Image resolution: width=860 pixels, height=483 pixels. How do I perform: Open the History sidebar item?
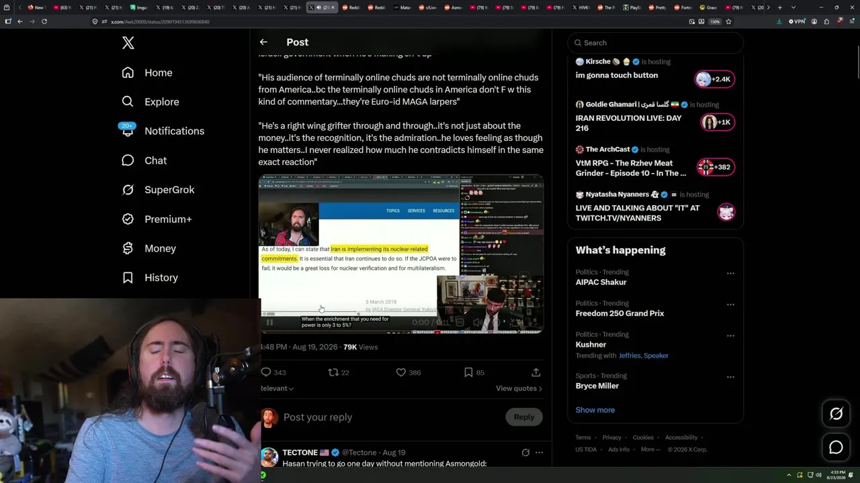[150, 278]
